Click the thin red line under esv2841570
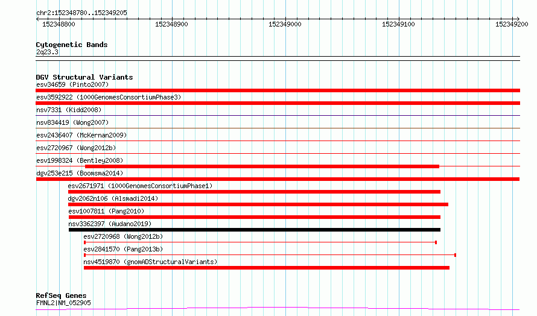Image resolution: width=537 pixels, height=316 pixels. [x=270, y=255]
